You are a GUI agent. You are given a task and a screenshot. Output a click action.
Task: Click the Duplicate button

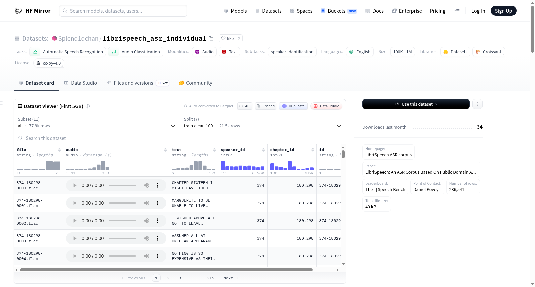pos(293,106)
